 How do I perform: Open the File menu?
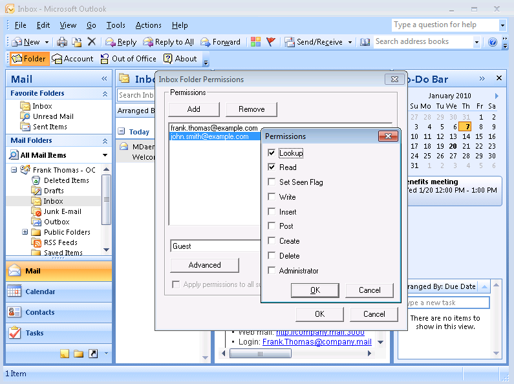[20, 25]
